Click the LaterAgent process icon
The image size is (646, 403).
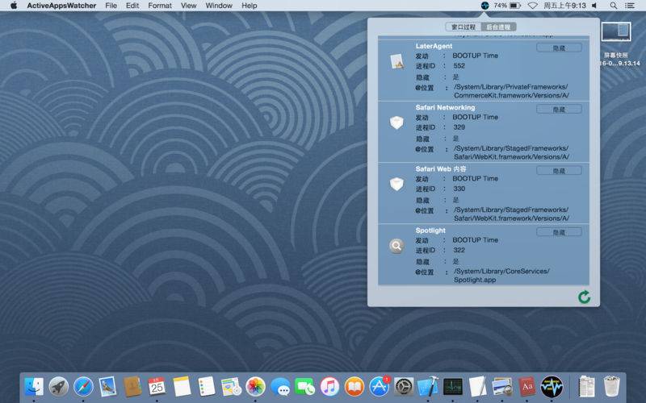pyautogui.click(x=396, y=61)
